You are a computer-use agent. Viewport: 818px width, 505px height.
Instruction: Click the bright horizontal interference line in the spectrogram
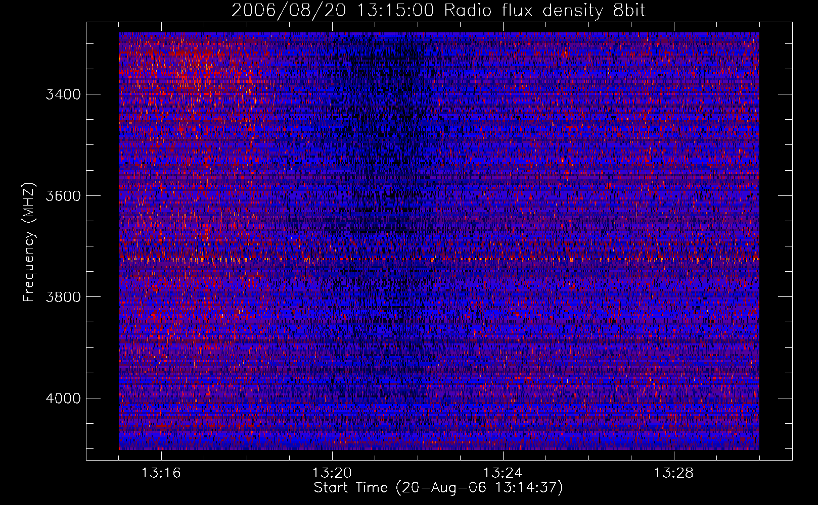(x=439, y=260)
